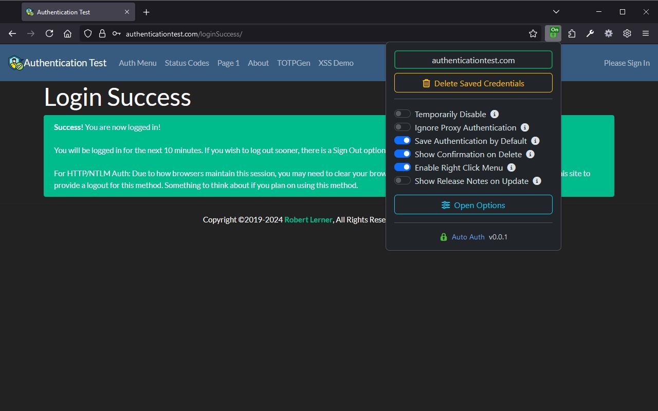Go to Status Codes in the navbar
Viewport: 658px width, 411px height.
[x=187, y=63]
